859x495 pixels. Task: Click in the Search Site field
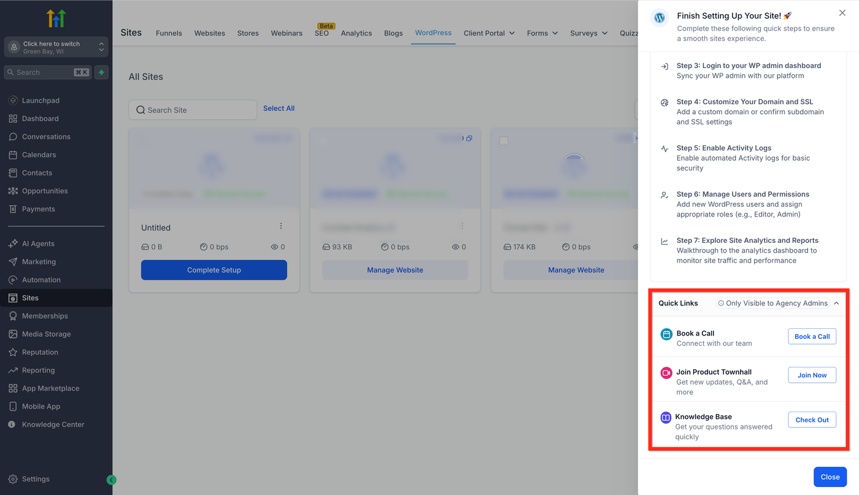[x=193, y=110]
